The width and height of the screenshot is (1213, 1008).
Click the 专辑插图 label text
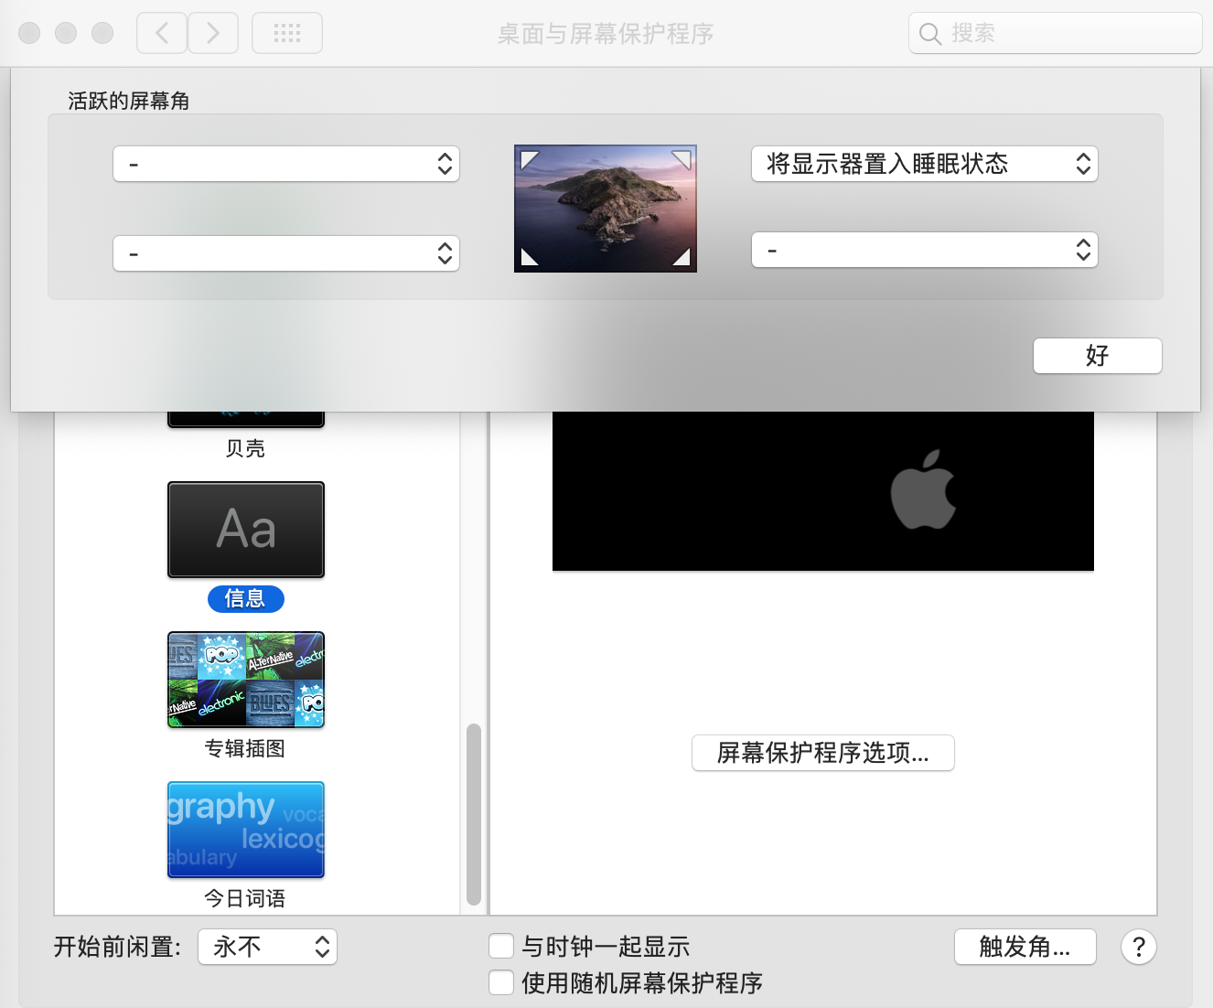click(x=245, y=748)
